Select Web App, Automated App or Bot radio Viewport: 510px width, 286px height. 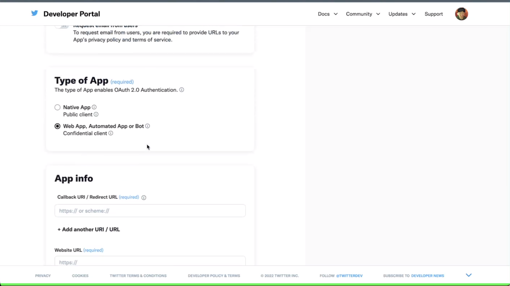tap(57, 126)
